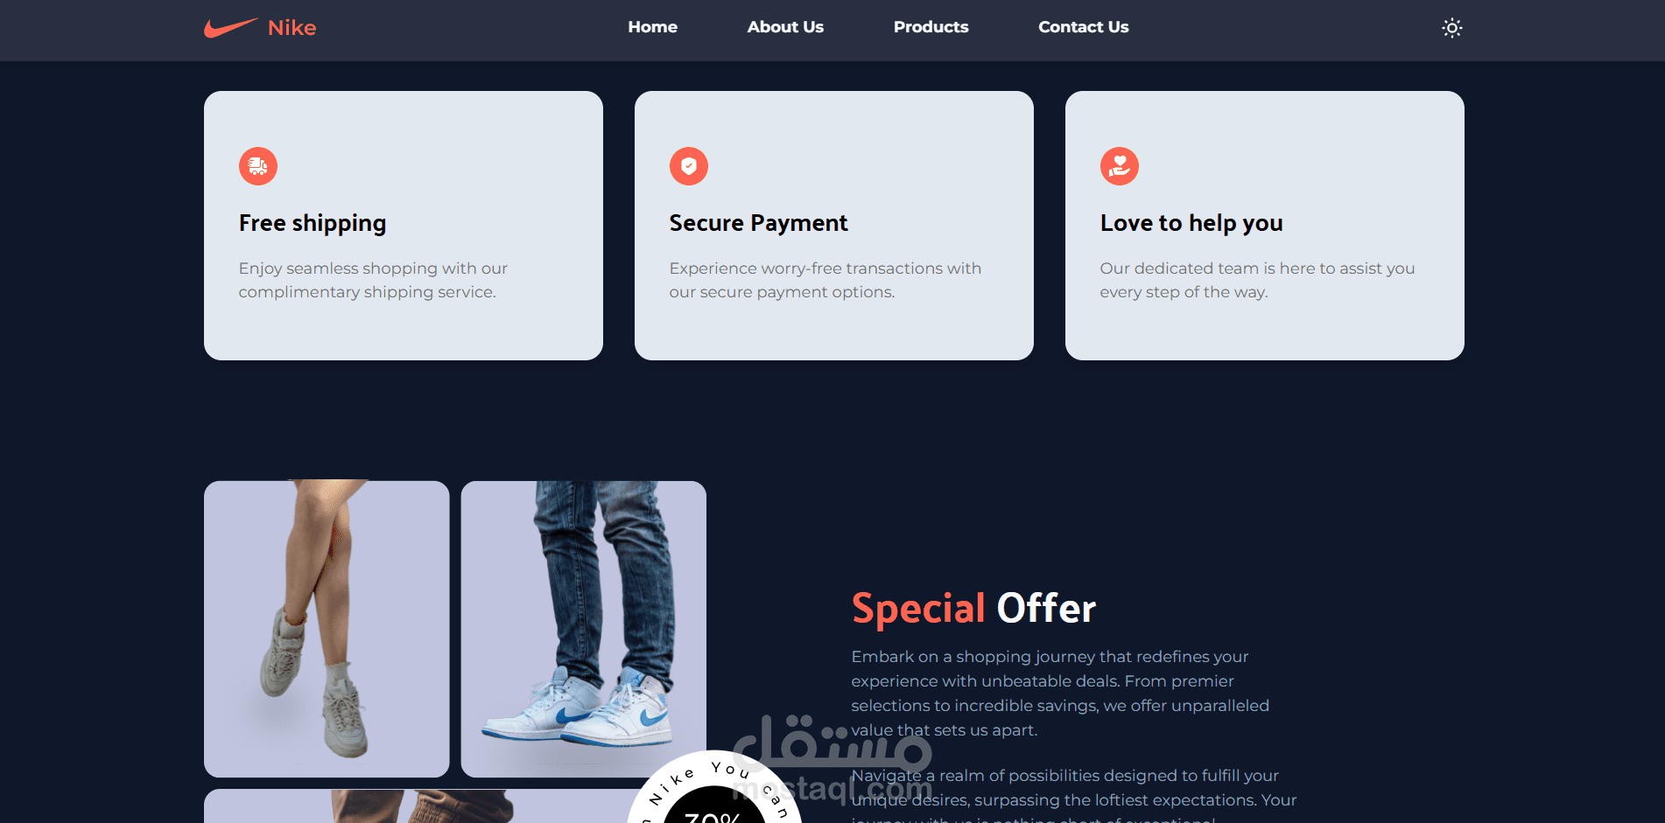The width and height of the screenshot is (1665, 823).
Task: Select the Free shipping card heading
Action: point(313,224)
